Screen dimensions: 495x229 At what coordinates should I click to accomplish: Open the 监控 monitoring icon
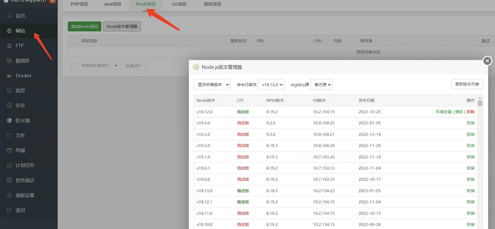pyautogui.click(x=9, y=91)
